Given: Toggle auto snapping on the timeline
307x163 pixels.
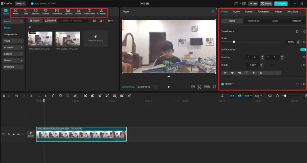Looking at the screenshot, I should click(240, 96).
